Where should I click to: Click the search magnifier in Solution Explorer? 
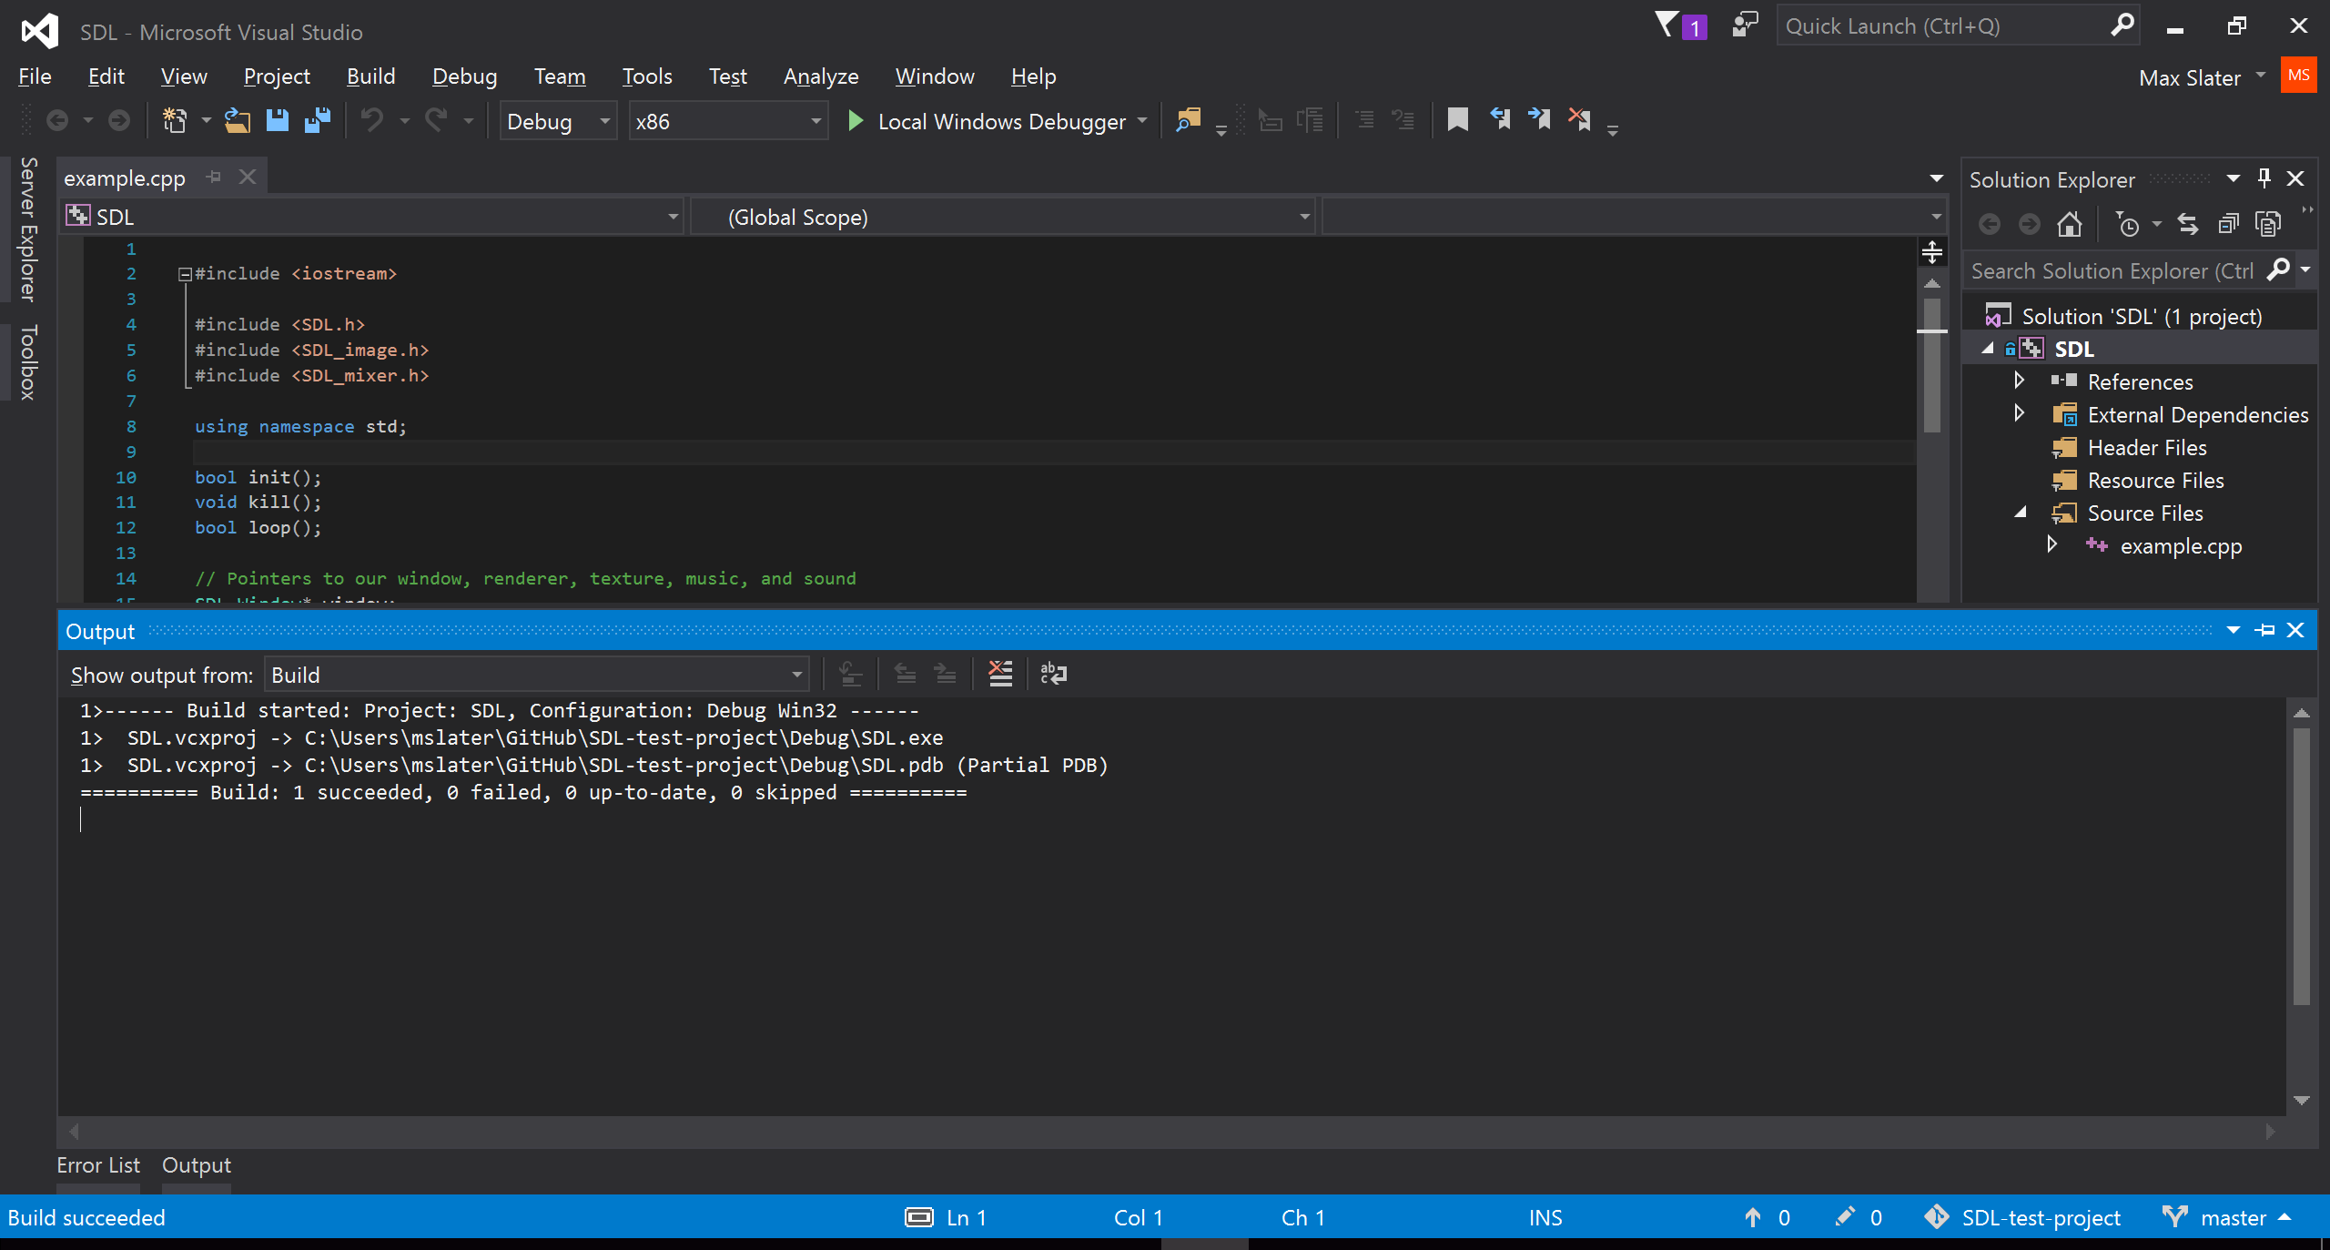2278,270
